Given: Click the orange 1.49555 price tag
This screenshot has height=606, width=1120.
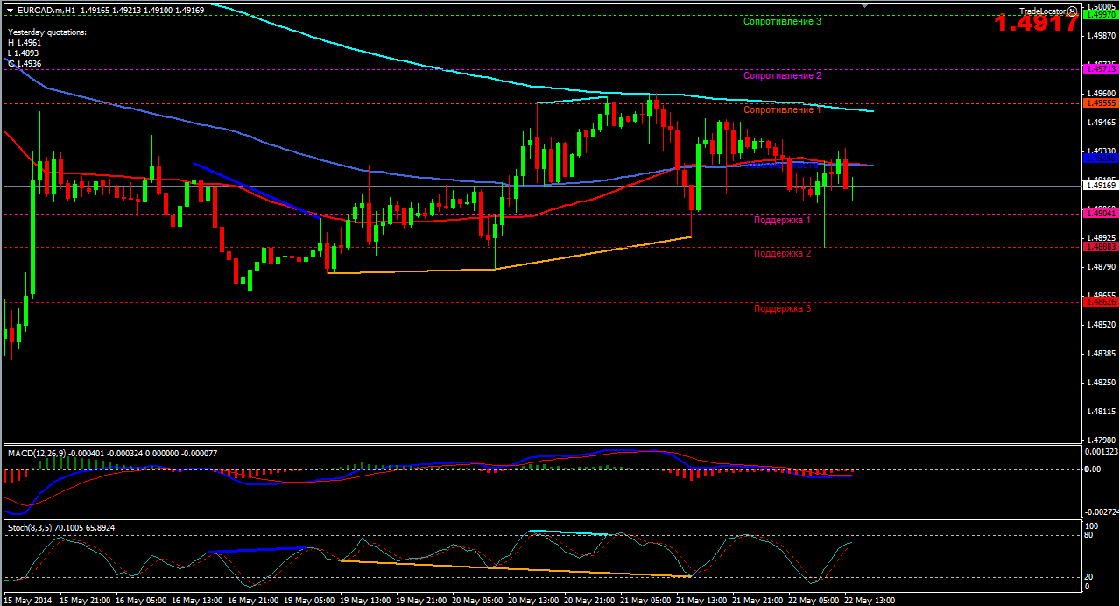Looking at the screenshot, I should click(x=1100, y=102).
